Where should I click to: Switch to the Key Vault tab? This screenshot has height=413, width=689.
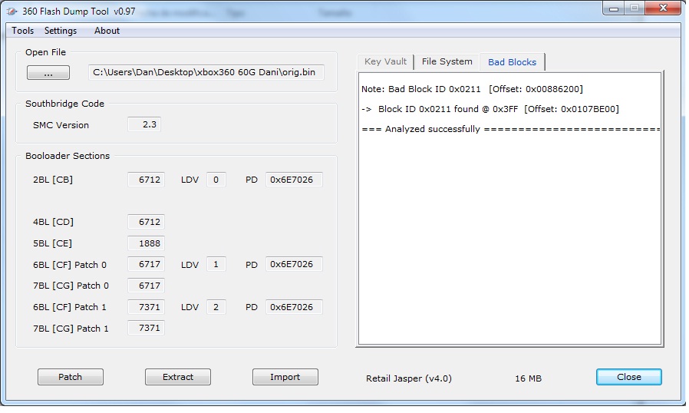[x=385, y=61]
